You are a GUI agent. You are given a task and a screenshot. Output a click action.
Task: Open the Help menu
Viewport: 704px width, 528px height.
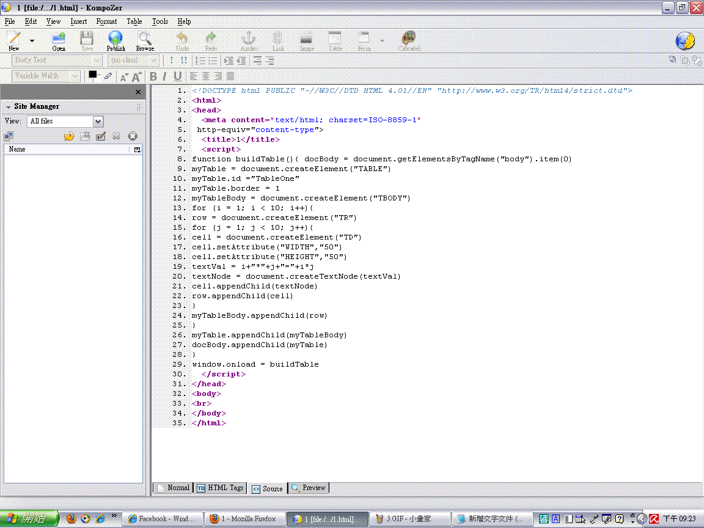[184, 21]
